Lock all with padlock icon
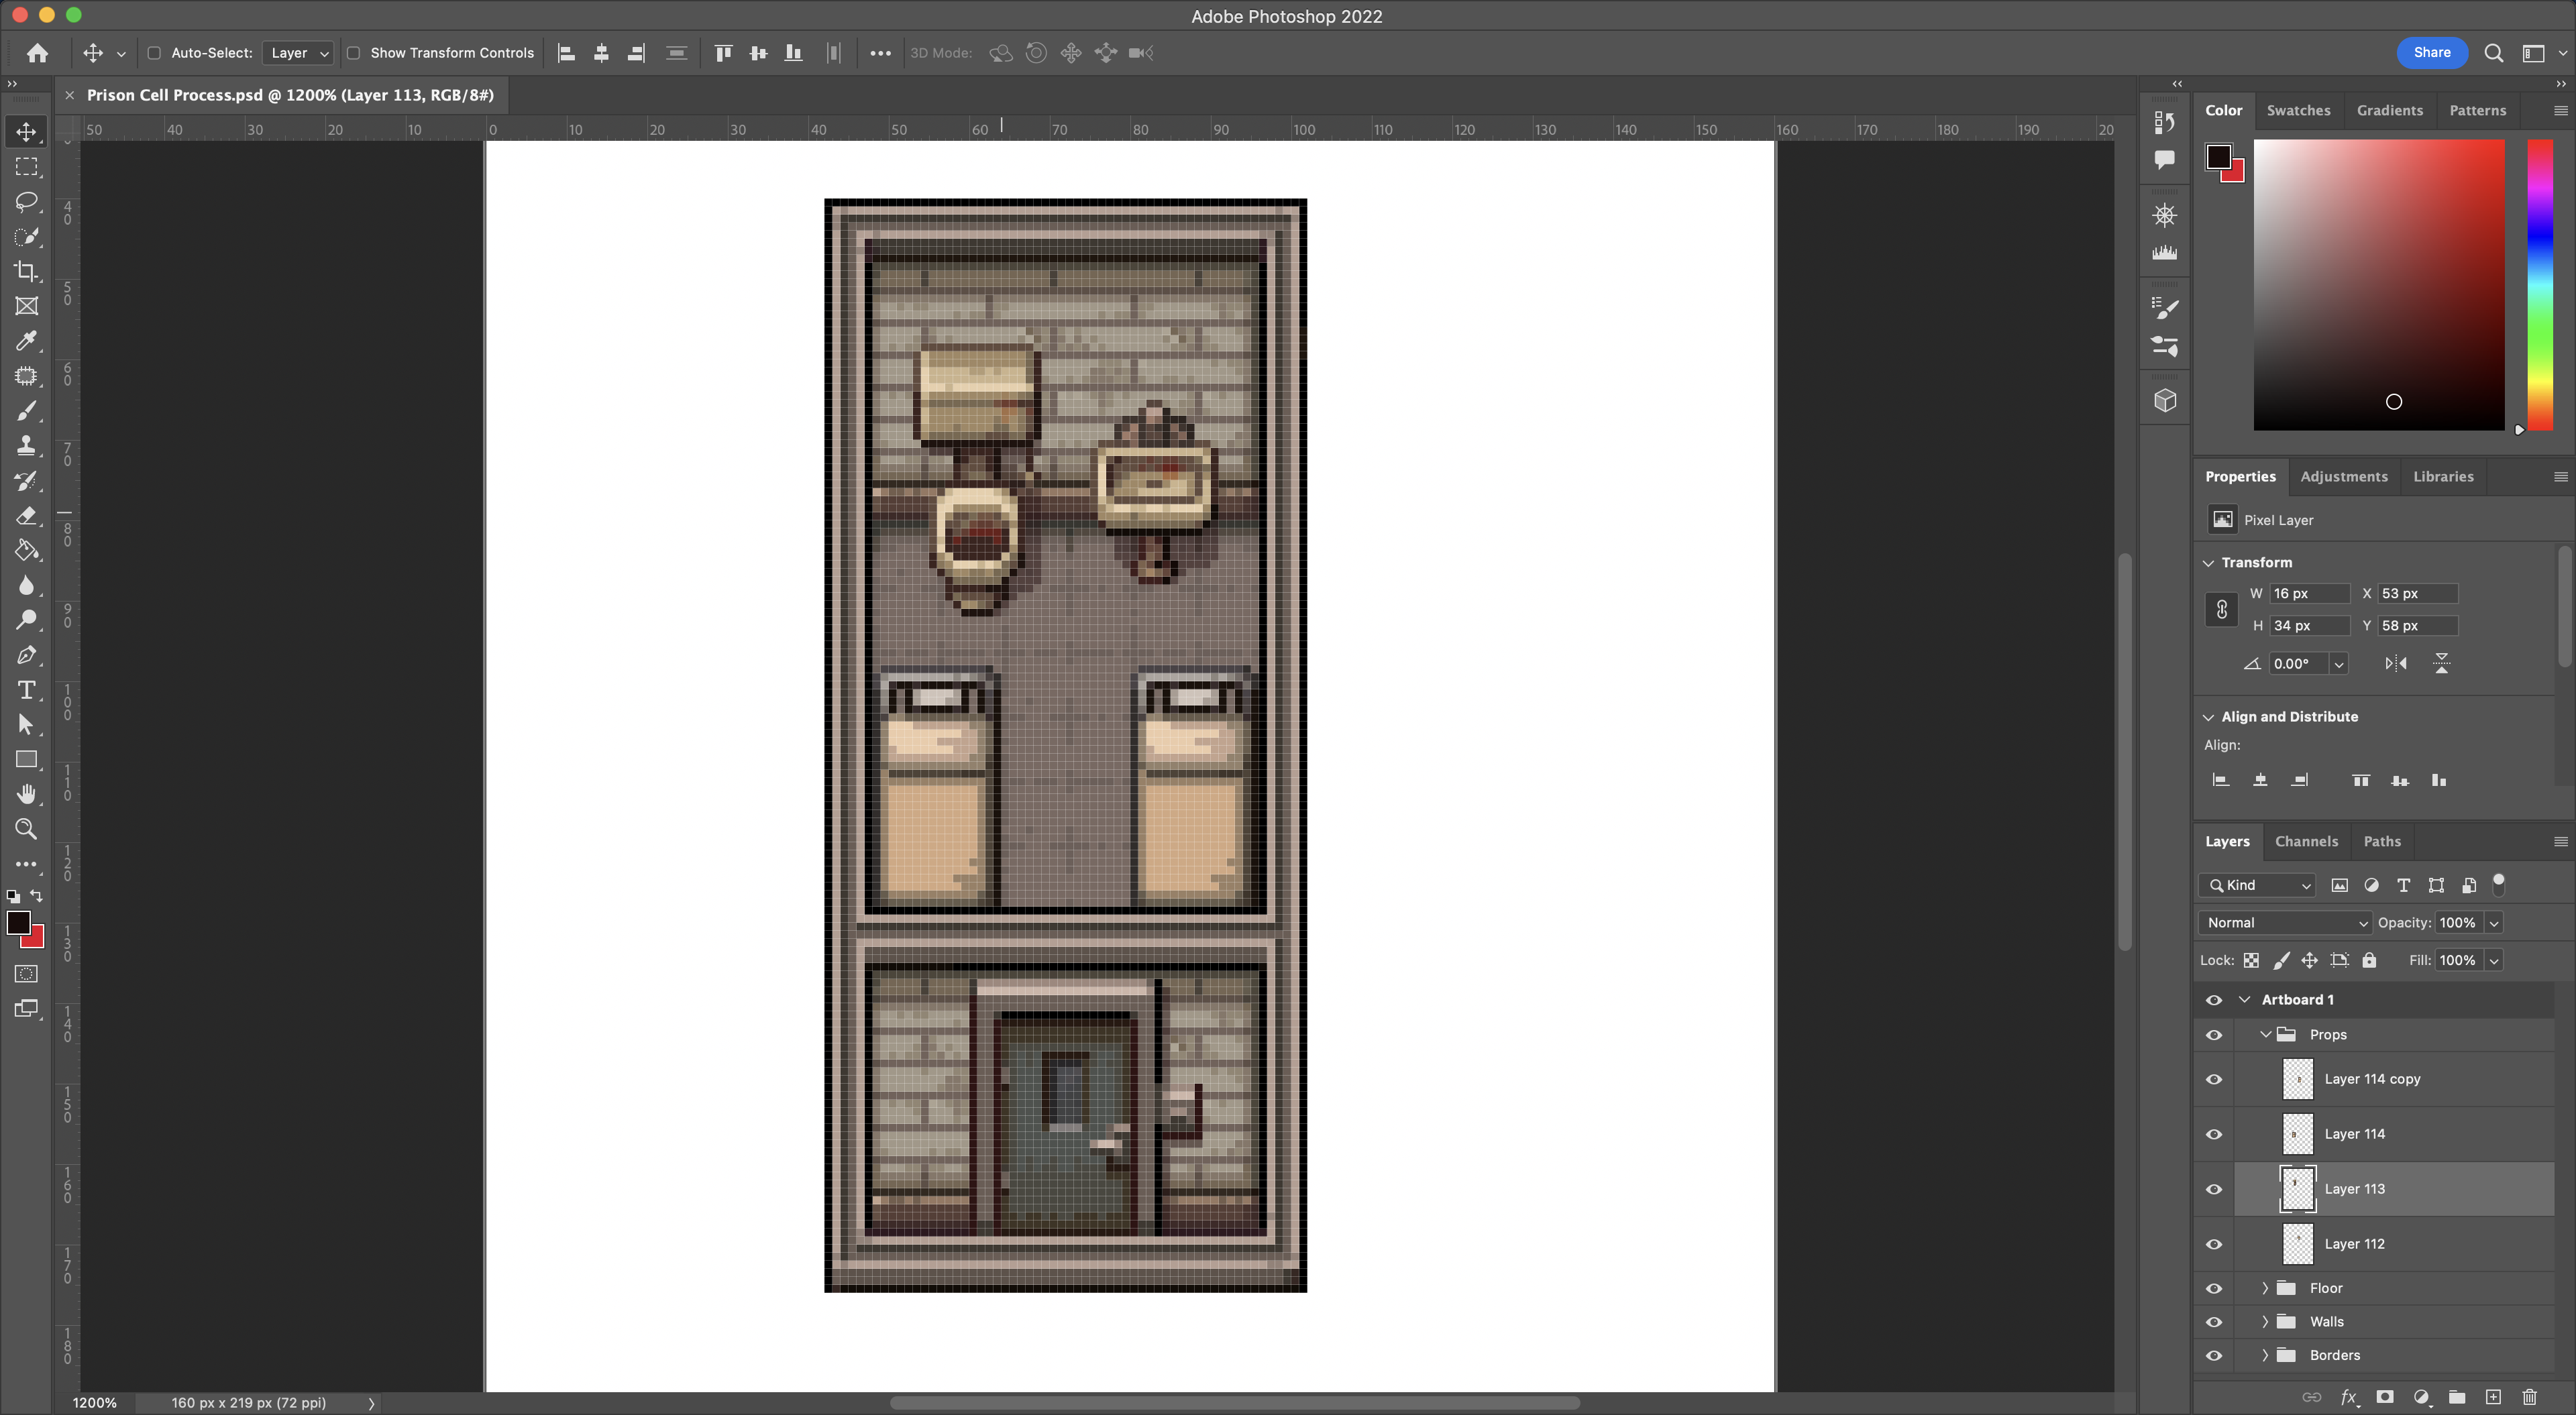Image resolution: width=2576 pixels, height=1415 pixels. point(2369,961)
